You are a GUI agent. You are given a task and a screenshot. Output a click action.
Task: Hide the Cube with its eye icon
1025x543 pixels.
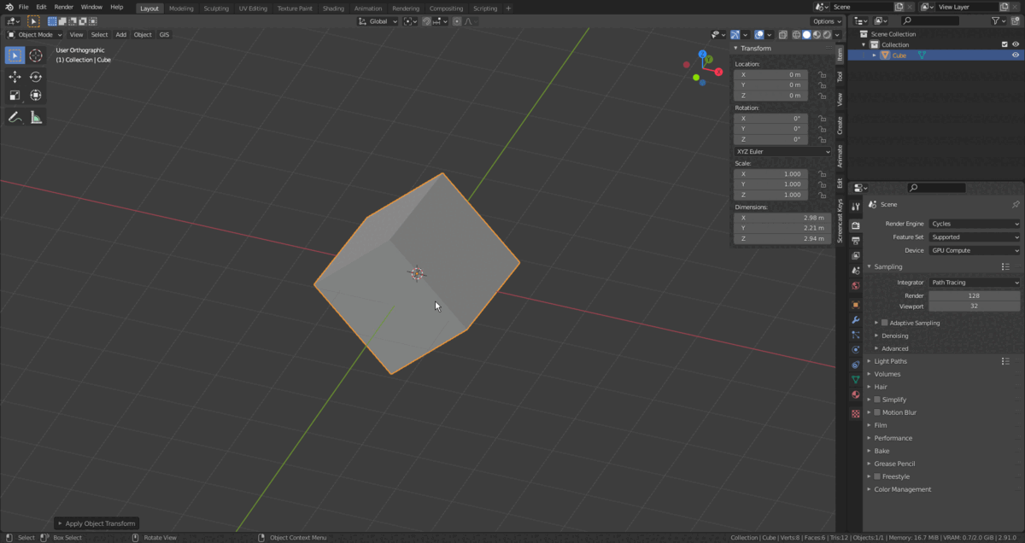coord(1016,55)
